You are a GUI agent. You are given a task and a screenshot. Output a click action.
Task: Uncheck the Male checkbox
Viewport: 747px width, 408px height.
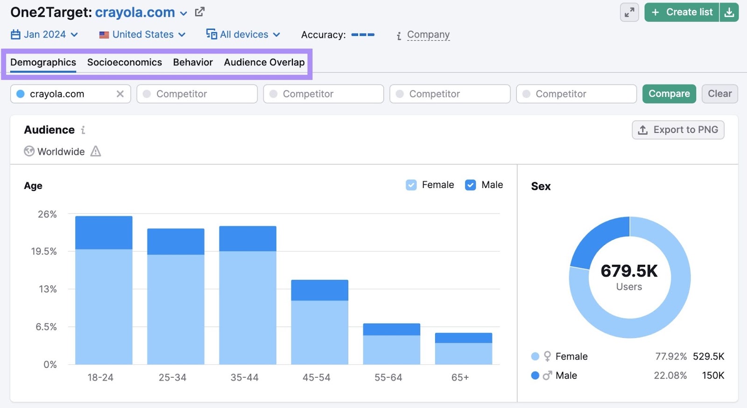(x=471, y=185)
